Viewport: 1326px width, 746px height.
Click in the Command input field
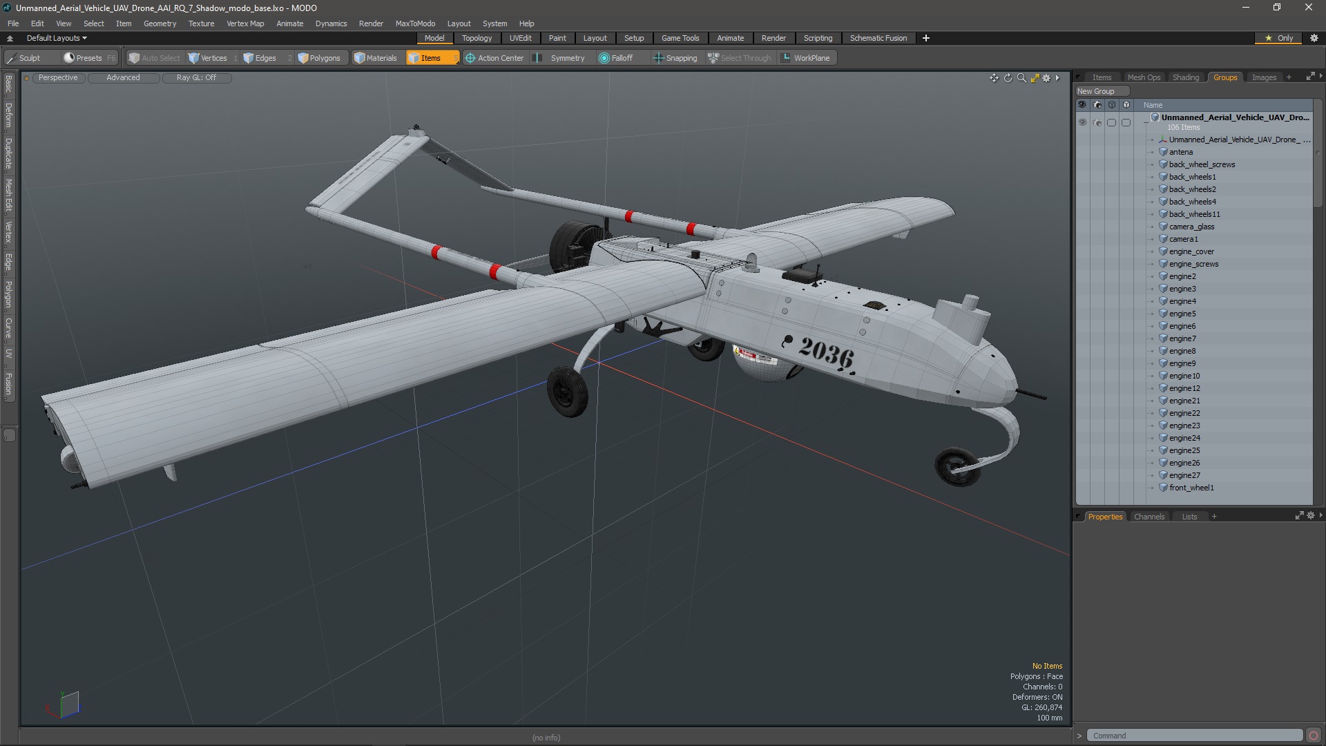(x=1195, y=736)
